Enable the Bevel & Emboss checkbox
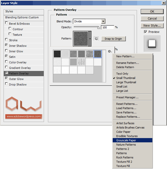The height and width of the screenshot is (169, 167). [6, 23]
